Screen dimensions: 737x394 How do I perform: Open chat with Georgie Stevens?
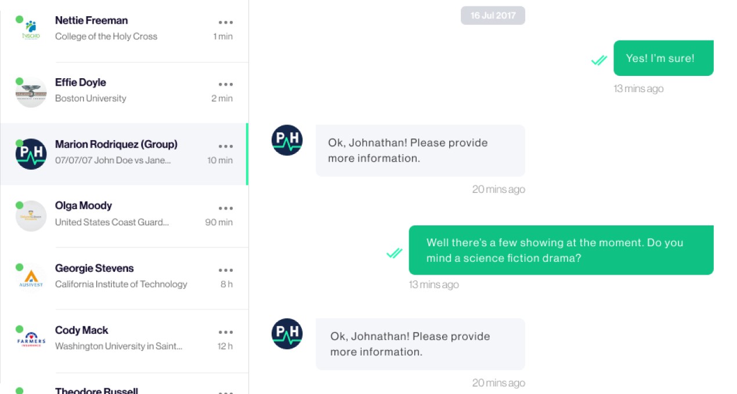124,278
